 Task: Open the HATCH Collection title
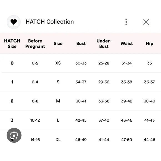pos(50,22)
